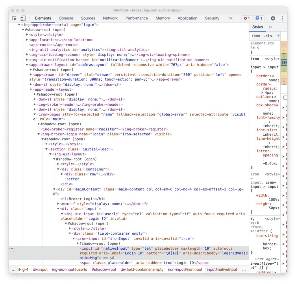
Task: Switch to the Elements tab
Action: pos(43,18)
